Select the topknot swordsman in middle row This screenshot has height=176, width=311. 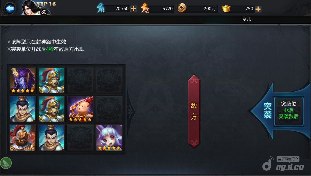tap(23, 109)
